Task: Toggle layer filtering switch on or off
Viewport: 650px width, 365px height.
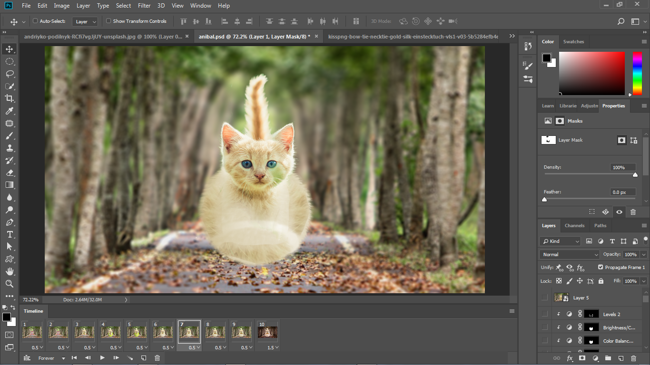Action: point(646,240)
